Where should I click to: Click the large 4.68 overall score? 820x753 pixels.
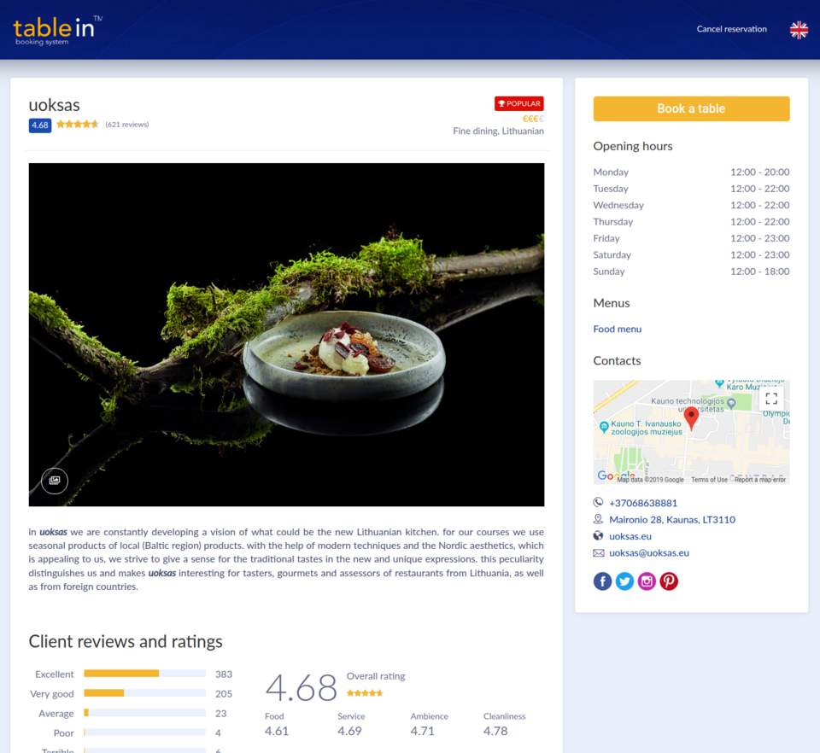302,687
